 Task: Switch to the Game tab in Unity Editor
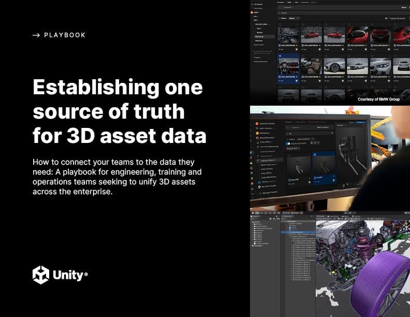346,217
